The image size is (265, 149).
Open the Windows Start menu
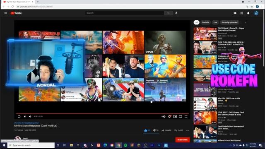coord(4,145)
